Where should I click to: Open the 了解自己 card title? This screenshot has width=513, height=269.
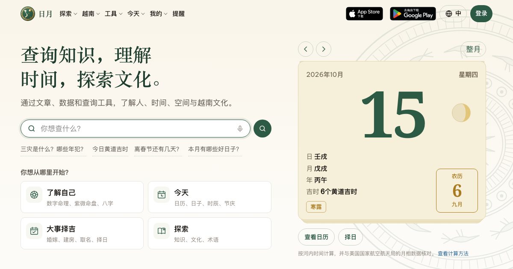(x=61, y=193)
